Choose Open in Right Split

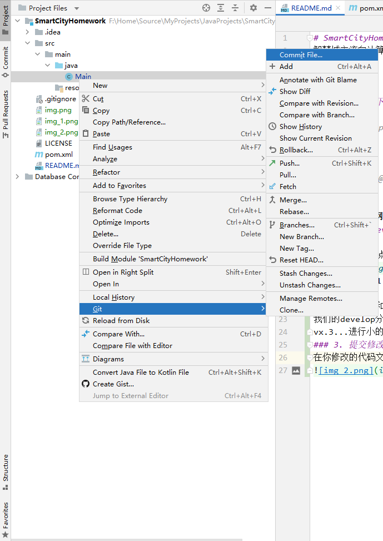pos(173,272)
